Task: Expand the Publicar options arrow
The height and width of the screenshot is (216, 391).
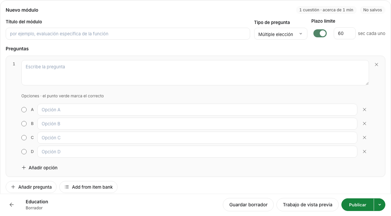Action: pyautogui.click(x=380, y=205)
